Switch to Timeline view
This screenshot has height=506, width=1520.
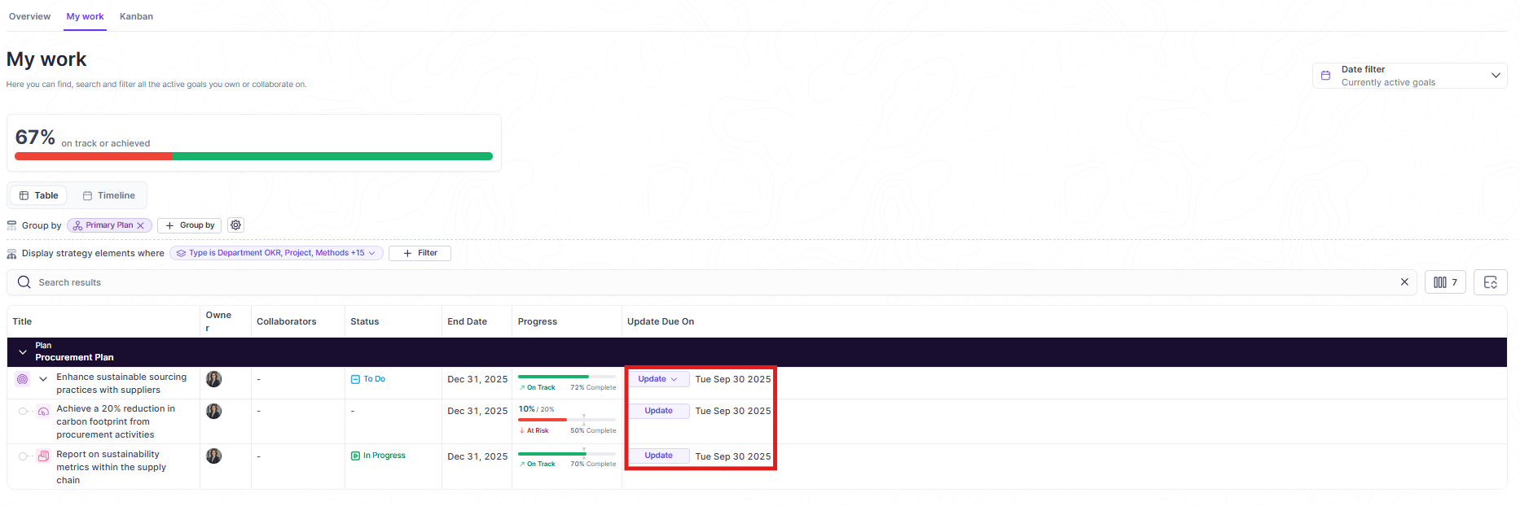click(109, 195)
